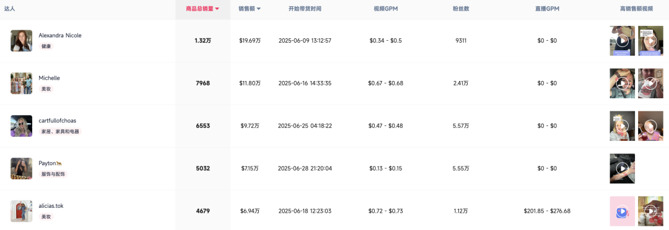The width and height of the screenshot is (669, 230).
Task: Open Payton creator name link
Action: click(x=51, y=163)
